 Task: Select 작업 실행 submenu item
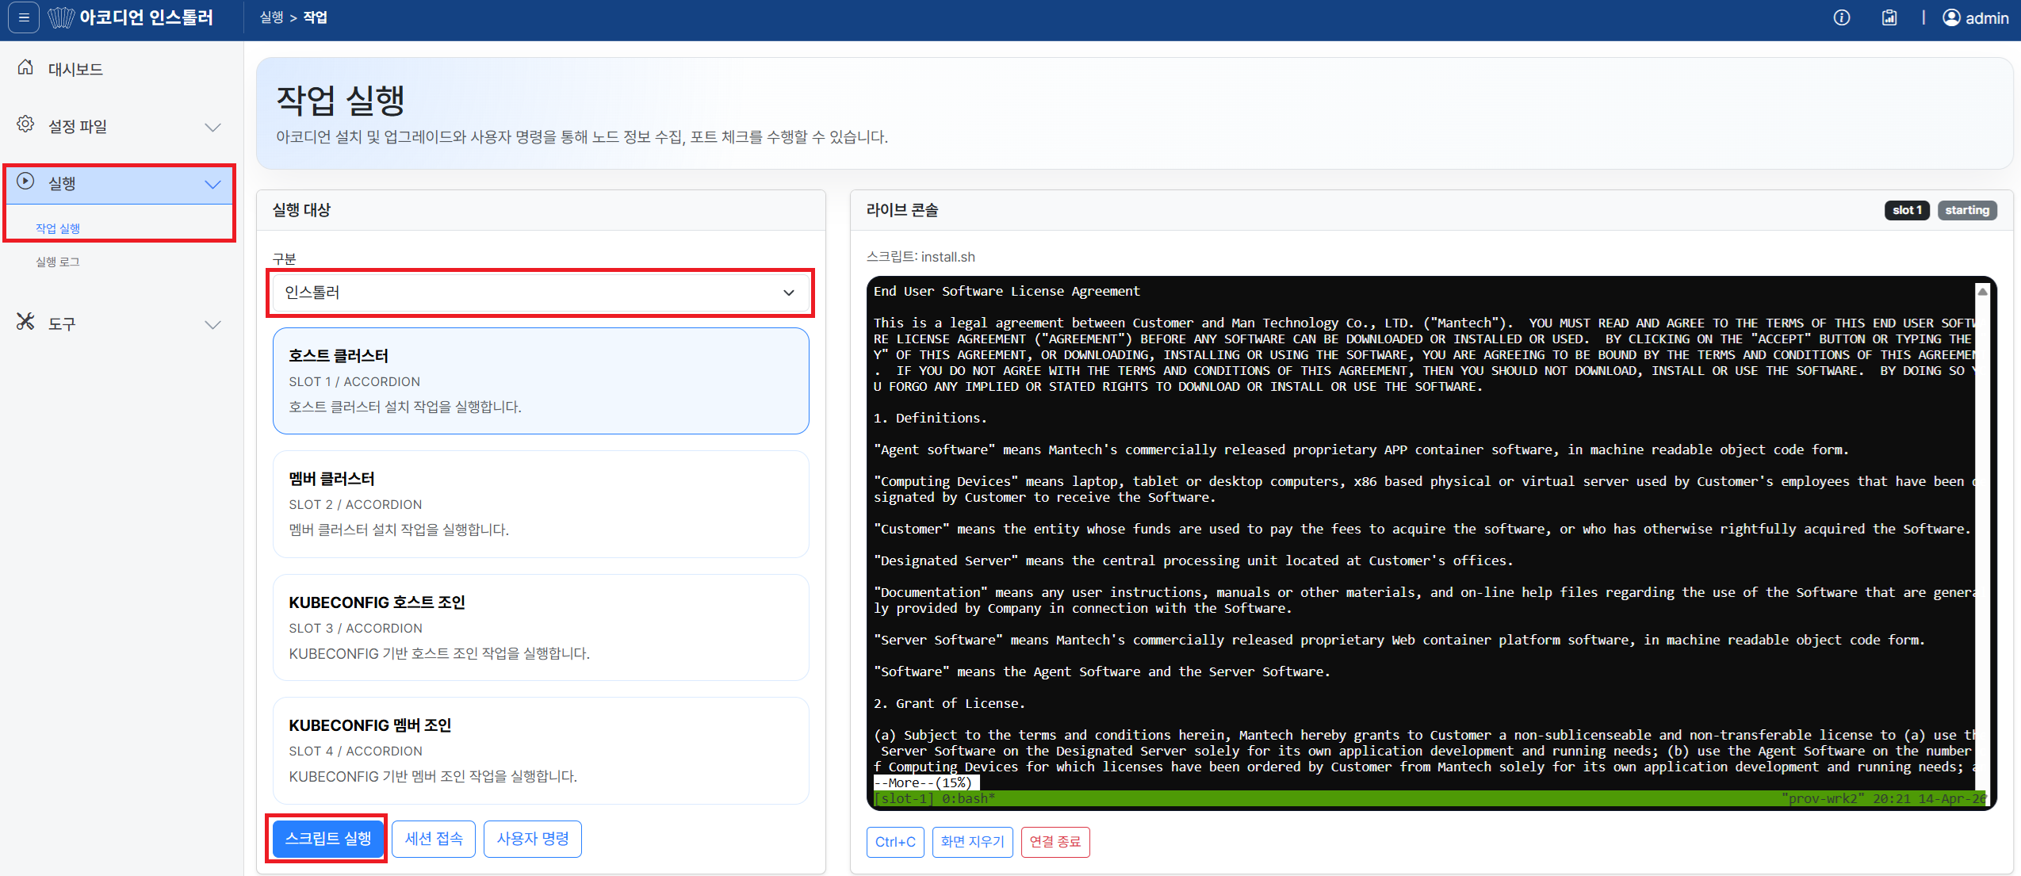[x=58, y=228]
